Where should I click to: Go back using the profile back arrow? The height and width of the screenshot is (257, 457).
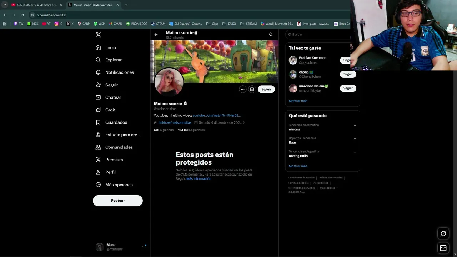coord(156,35)
